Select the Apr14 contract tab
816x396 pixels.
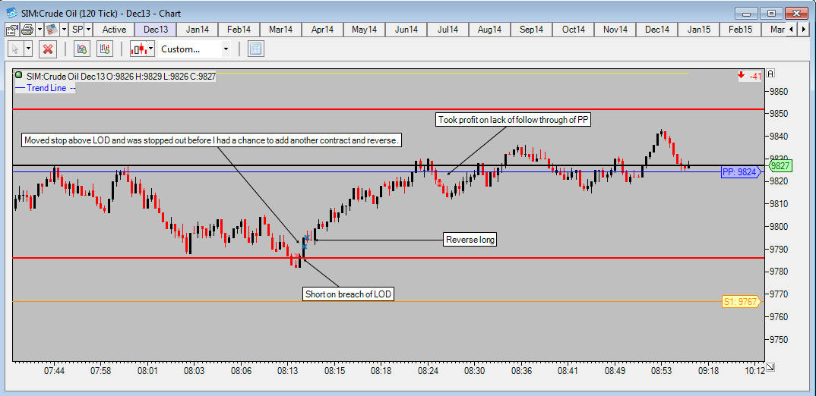coord(322,30)
